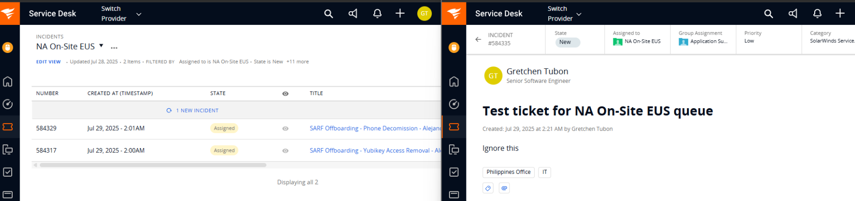Go back using the arrow beside INCIDENT #584335
The image size is (855, 201).
[x=478, y=39]
